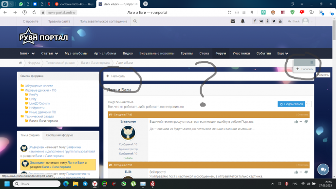Like post #2 by ELilit
Image resolution: width=336 pixels, height=189 pixels.
pos(296,172)
